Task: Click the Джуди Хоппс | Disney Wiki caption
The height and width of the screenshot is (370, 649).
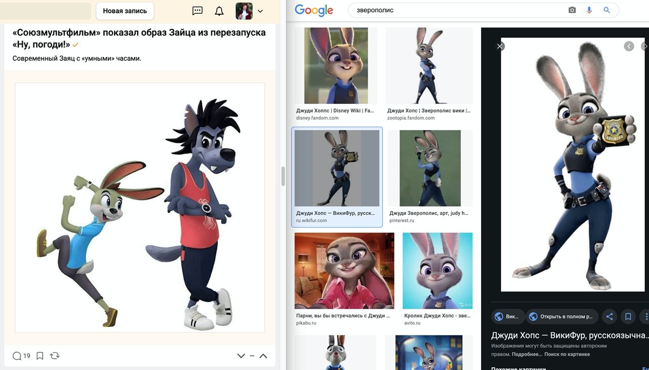Action: click(x=335, y=110)
